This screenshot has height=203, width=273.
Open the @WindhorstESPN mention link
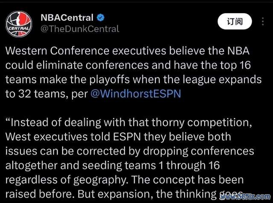click(x=136, y=94)
